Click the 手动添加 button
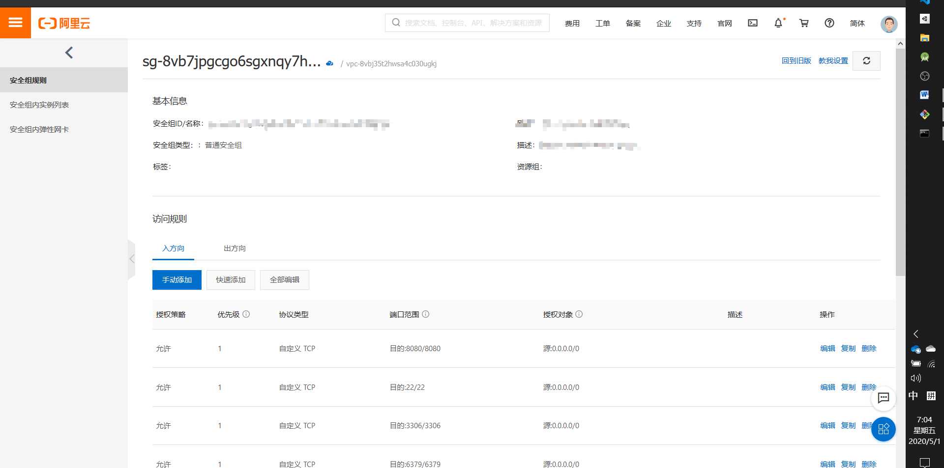The image size is (944, 468). pos(177,280)
